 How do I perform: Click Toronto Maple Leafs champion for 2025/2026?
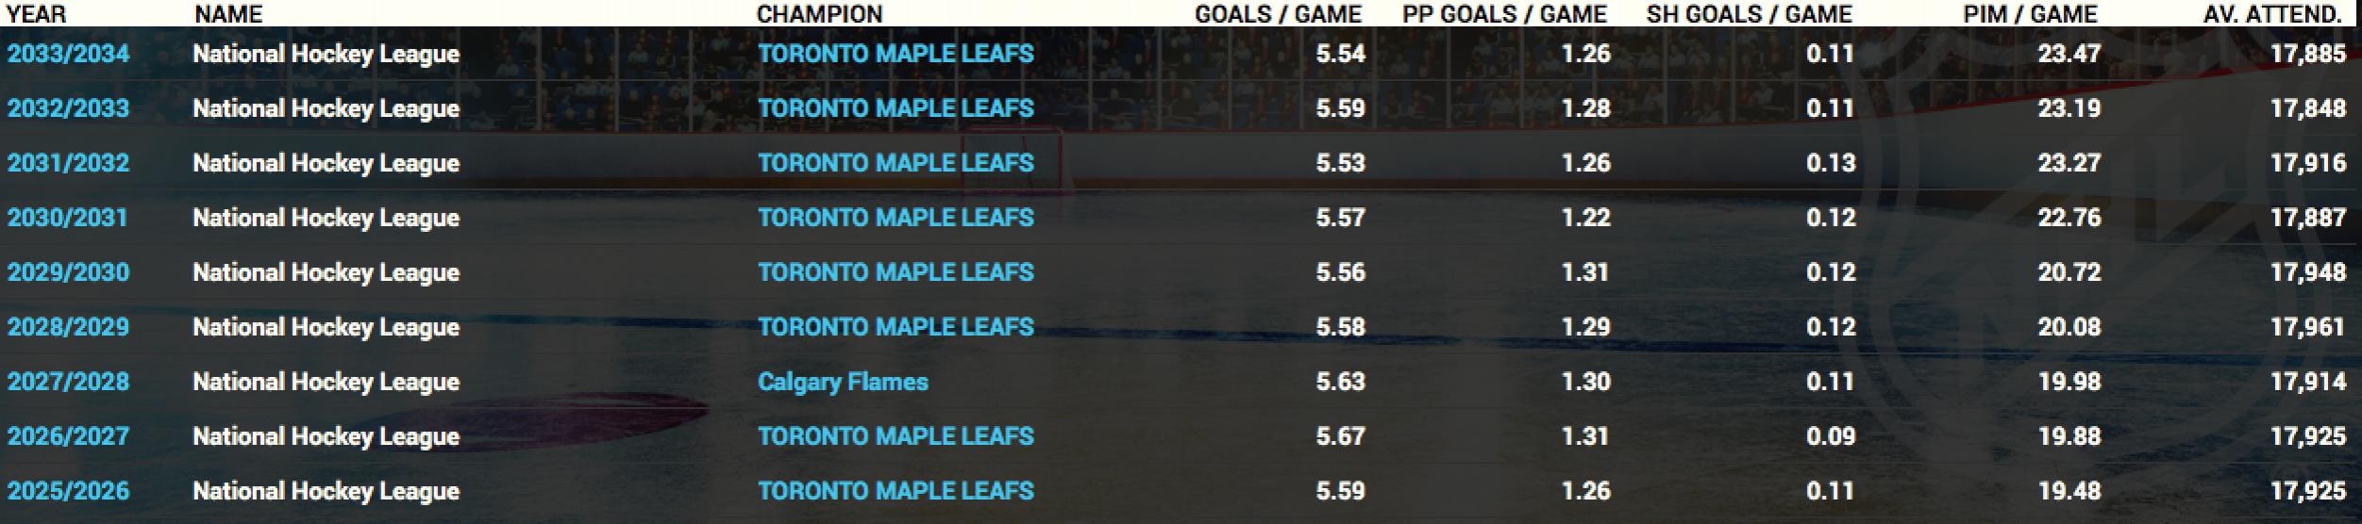[896, 491]
